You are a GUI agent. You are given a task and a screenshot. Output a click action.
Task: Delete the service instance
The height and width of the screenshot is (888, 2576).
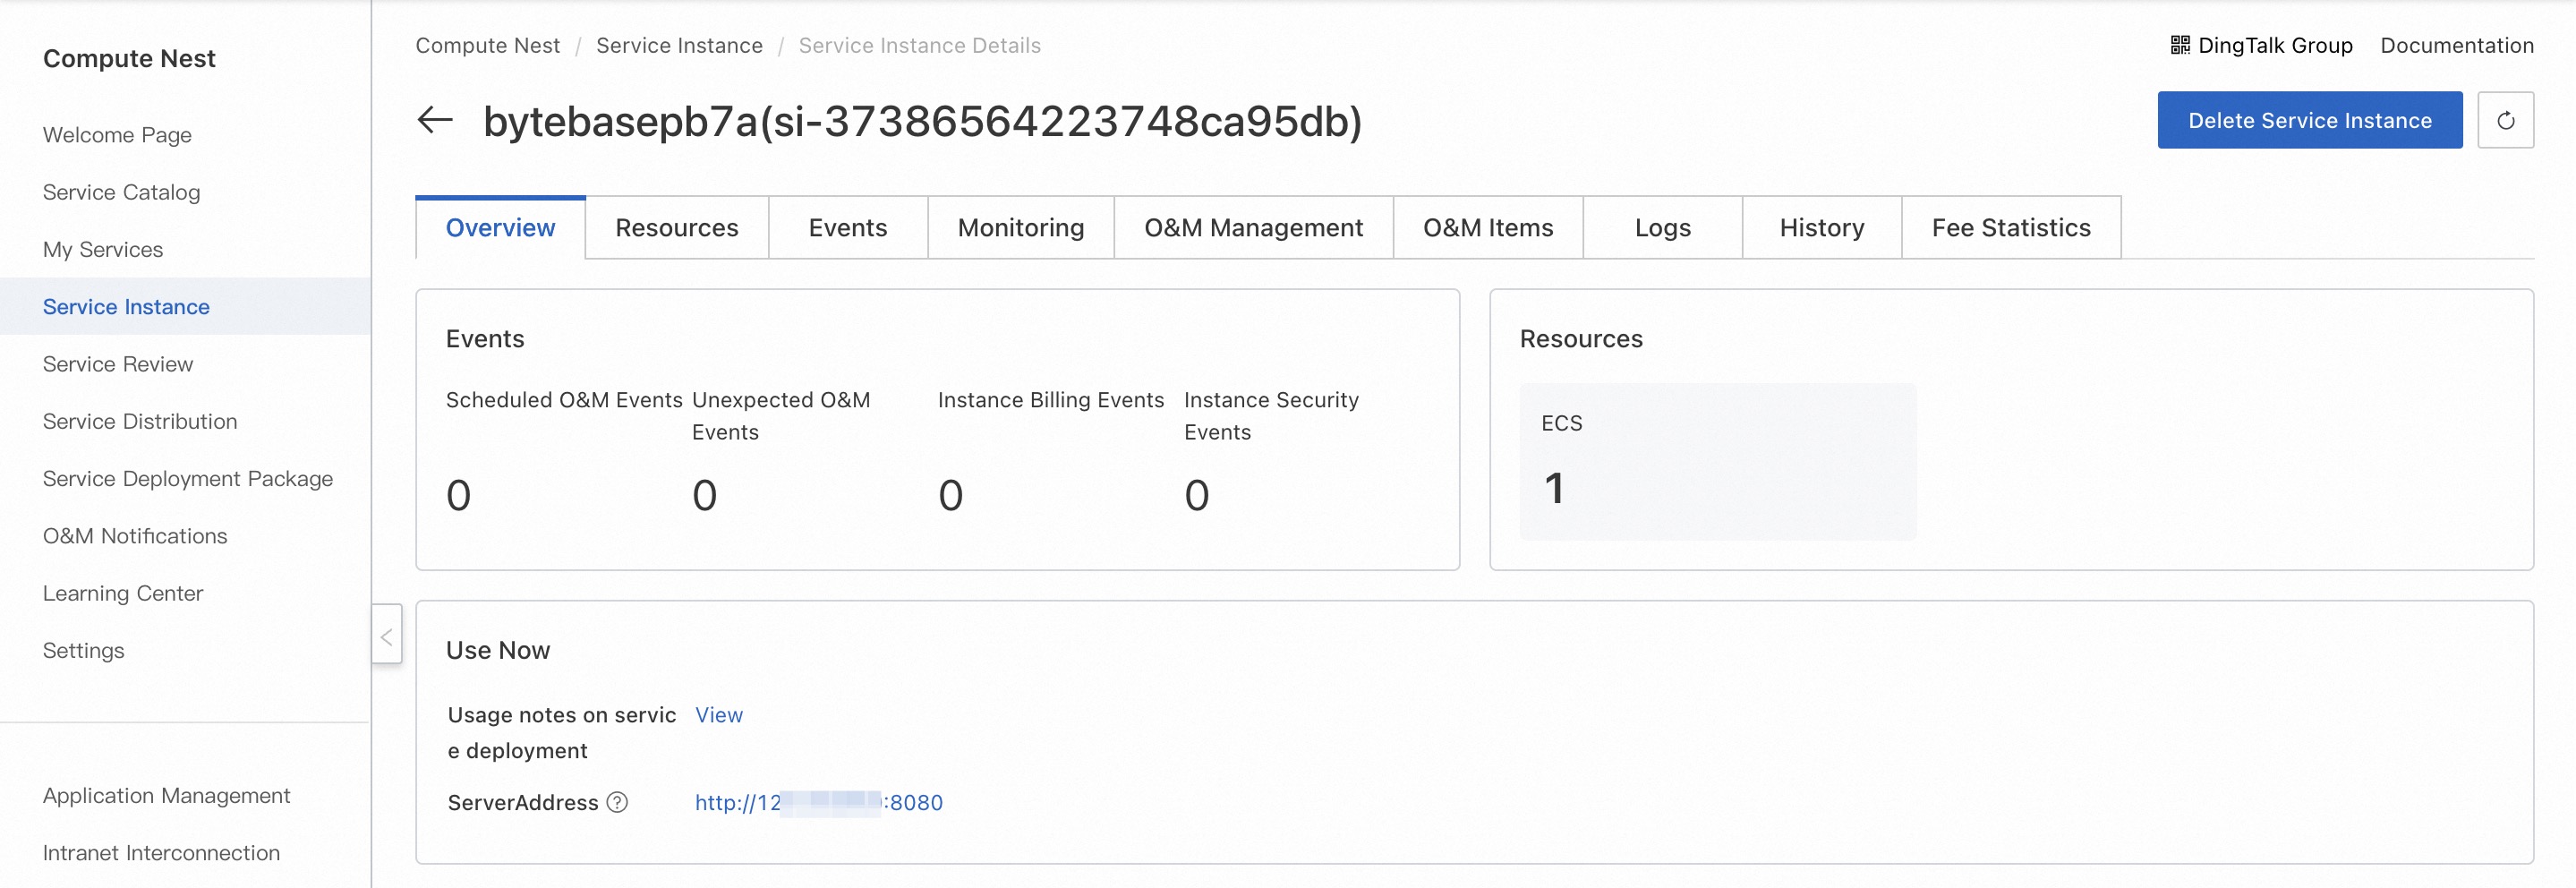tap(2309, 121)
